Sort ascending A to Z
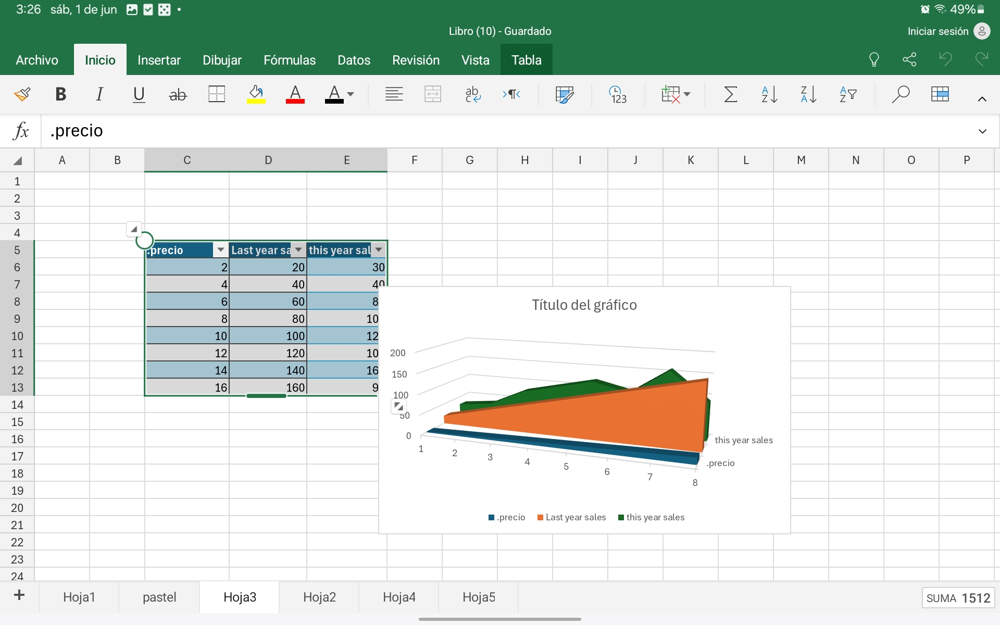The height and width of the screenshot is (625, 1000). pos(769,94)
